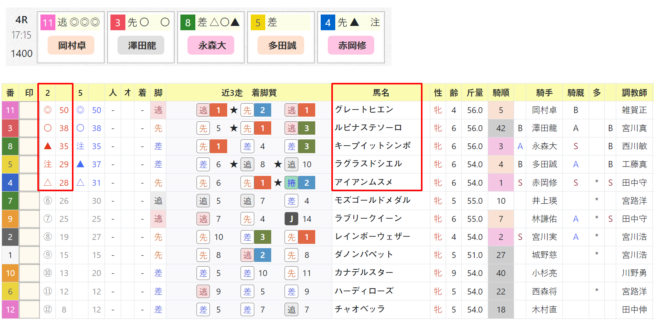The height and width of the screenshot is (320, 654).
Task: Click the pink number 11 badge in the top card
Action: coord(48,23)
